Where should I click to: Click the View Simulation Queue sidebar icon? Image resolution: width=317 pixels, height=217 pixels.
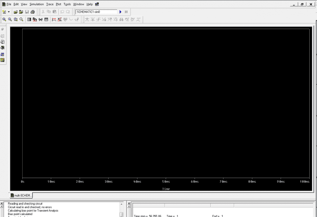pyautogui.click(x=2, y=54)
